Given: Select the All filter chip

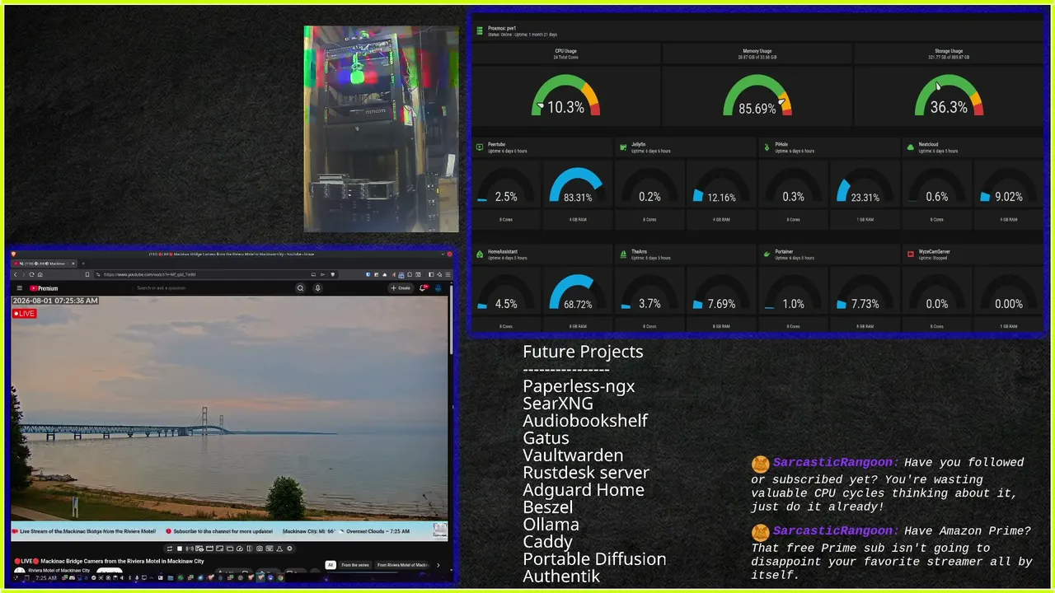Looking at the screenshot, I should 331,565.
